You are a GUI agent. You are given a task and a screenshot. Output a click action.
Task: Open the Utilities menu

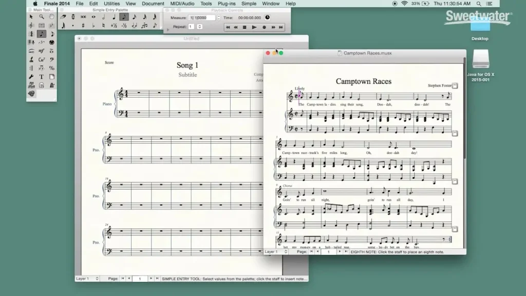tap(111, 4)
